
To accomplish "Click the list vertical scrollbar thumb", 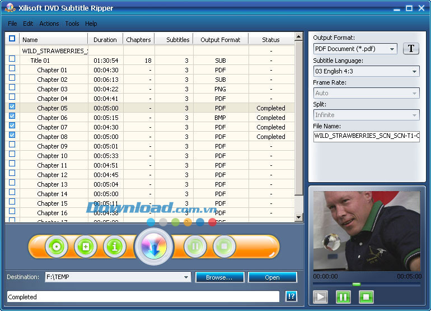I will point(298,118).
